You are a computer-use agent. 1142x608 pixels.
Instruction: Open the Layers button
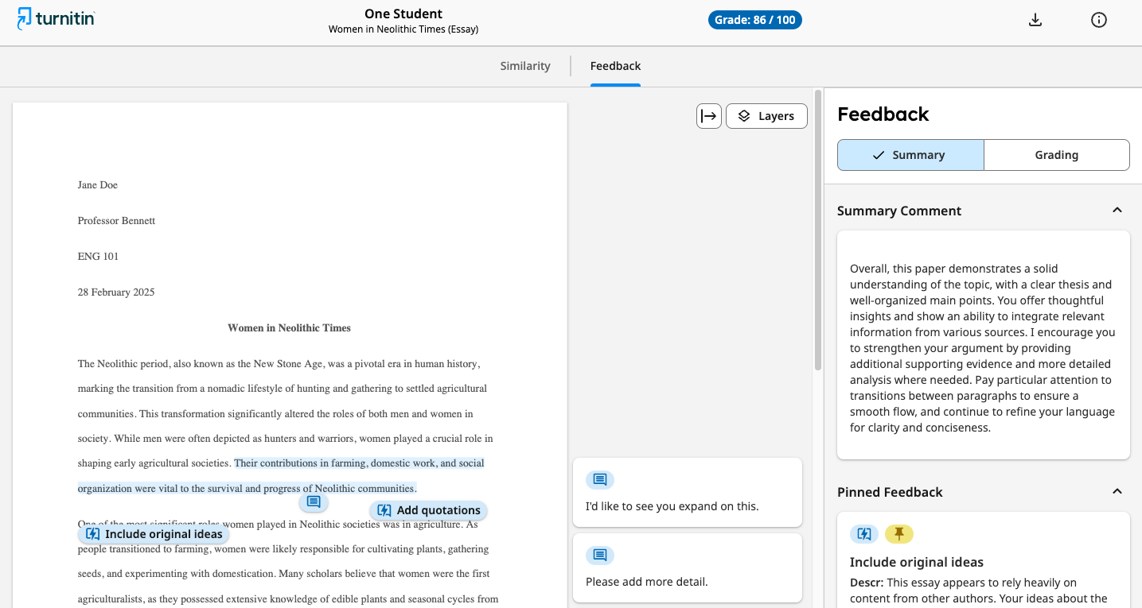click(766, 116)
